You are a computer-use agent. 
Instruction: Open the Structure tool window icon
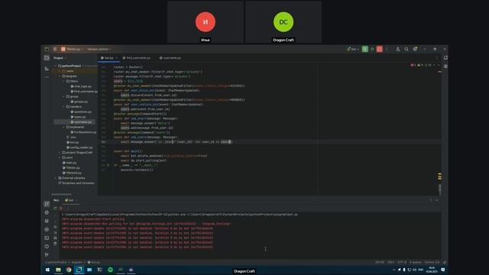click(47, 68)
